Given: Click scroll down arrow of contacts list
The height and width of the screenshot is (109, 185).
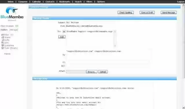Looking at the screenshot, I should click(115, 46).
